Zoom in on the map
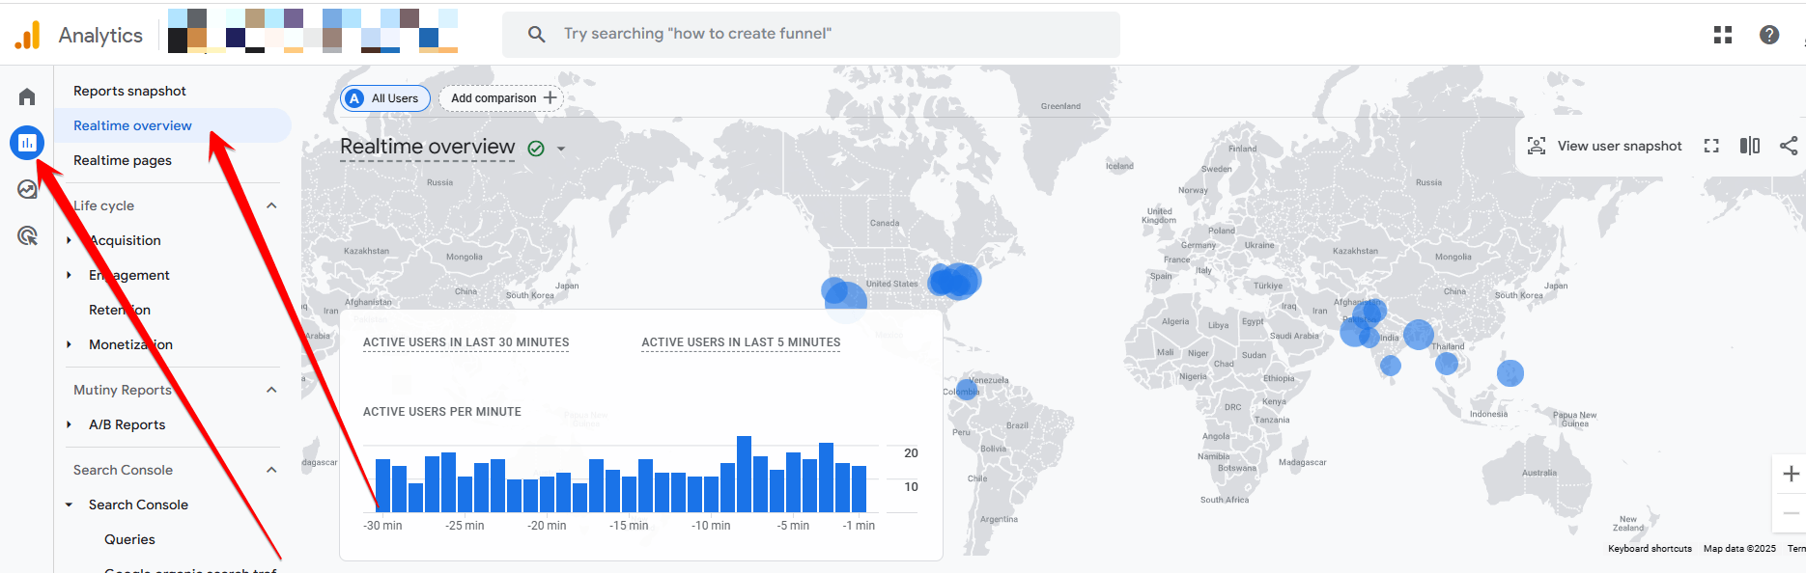The height and width of the screenshot is (573, 1806). click(1791, 474)
